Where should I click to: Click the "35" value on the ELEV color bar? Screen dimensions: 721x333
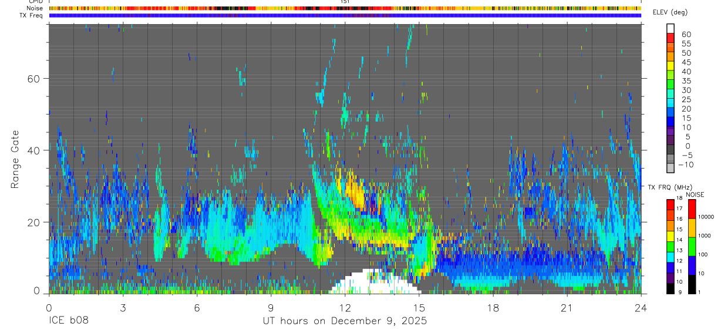[686, 81]
